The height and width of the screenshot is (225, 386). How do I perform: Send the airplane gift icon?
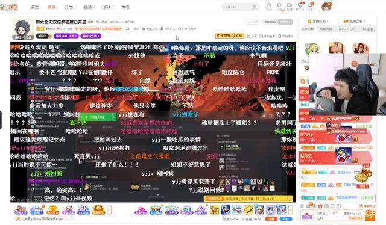tap(236, 210)
